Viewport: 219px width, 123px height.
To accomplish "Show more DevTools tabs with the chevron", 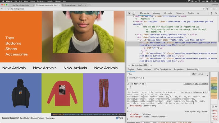I will tap(198, 13).
